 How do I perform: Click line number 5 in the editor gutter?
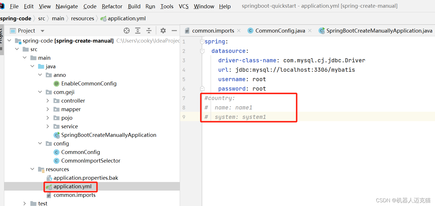click(x=184, y=79)
